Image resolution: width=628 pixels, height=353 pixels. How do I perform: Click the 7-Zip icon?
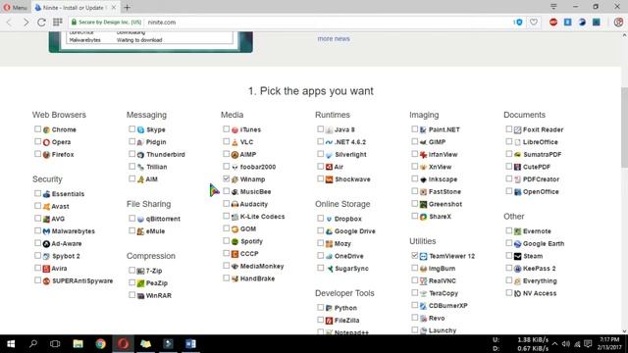[140, 271]
